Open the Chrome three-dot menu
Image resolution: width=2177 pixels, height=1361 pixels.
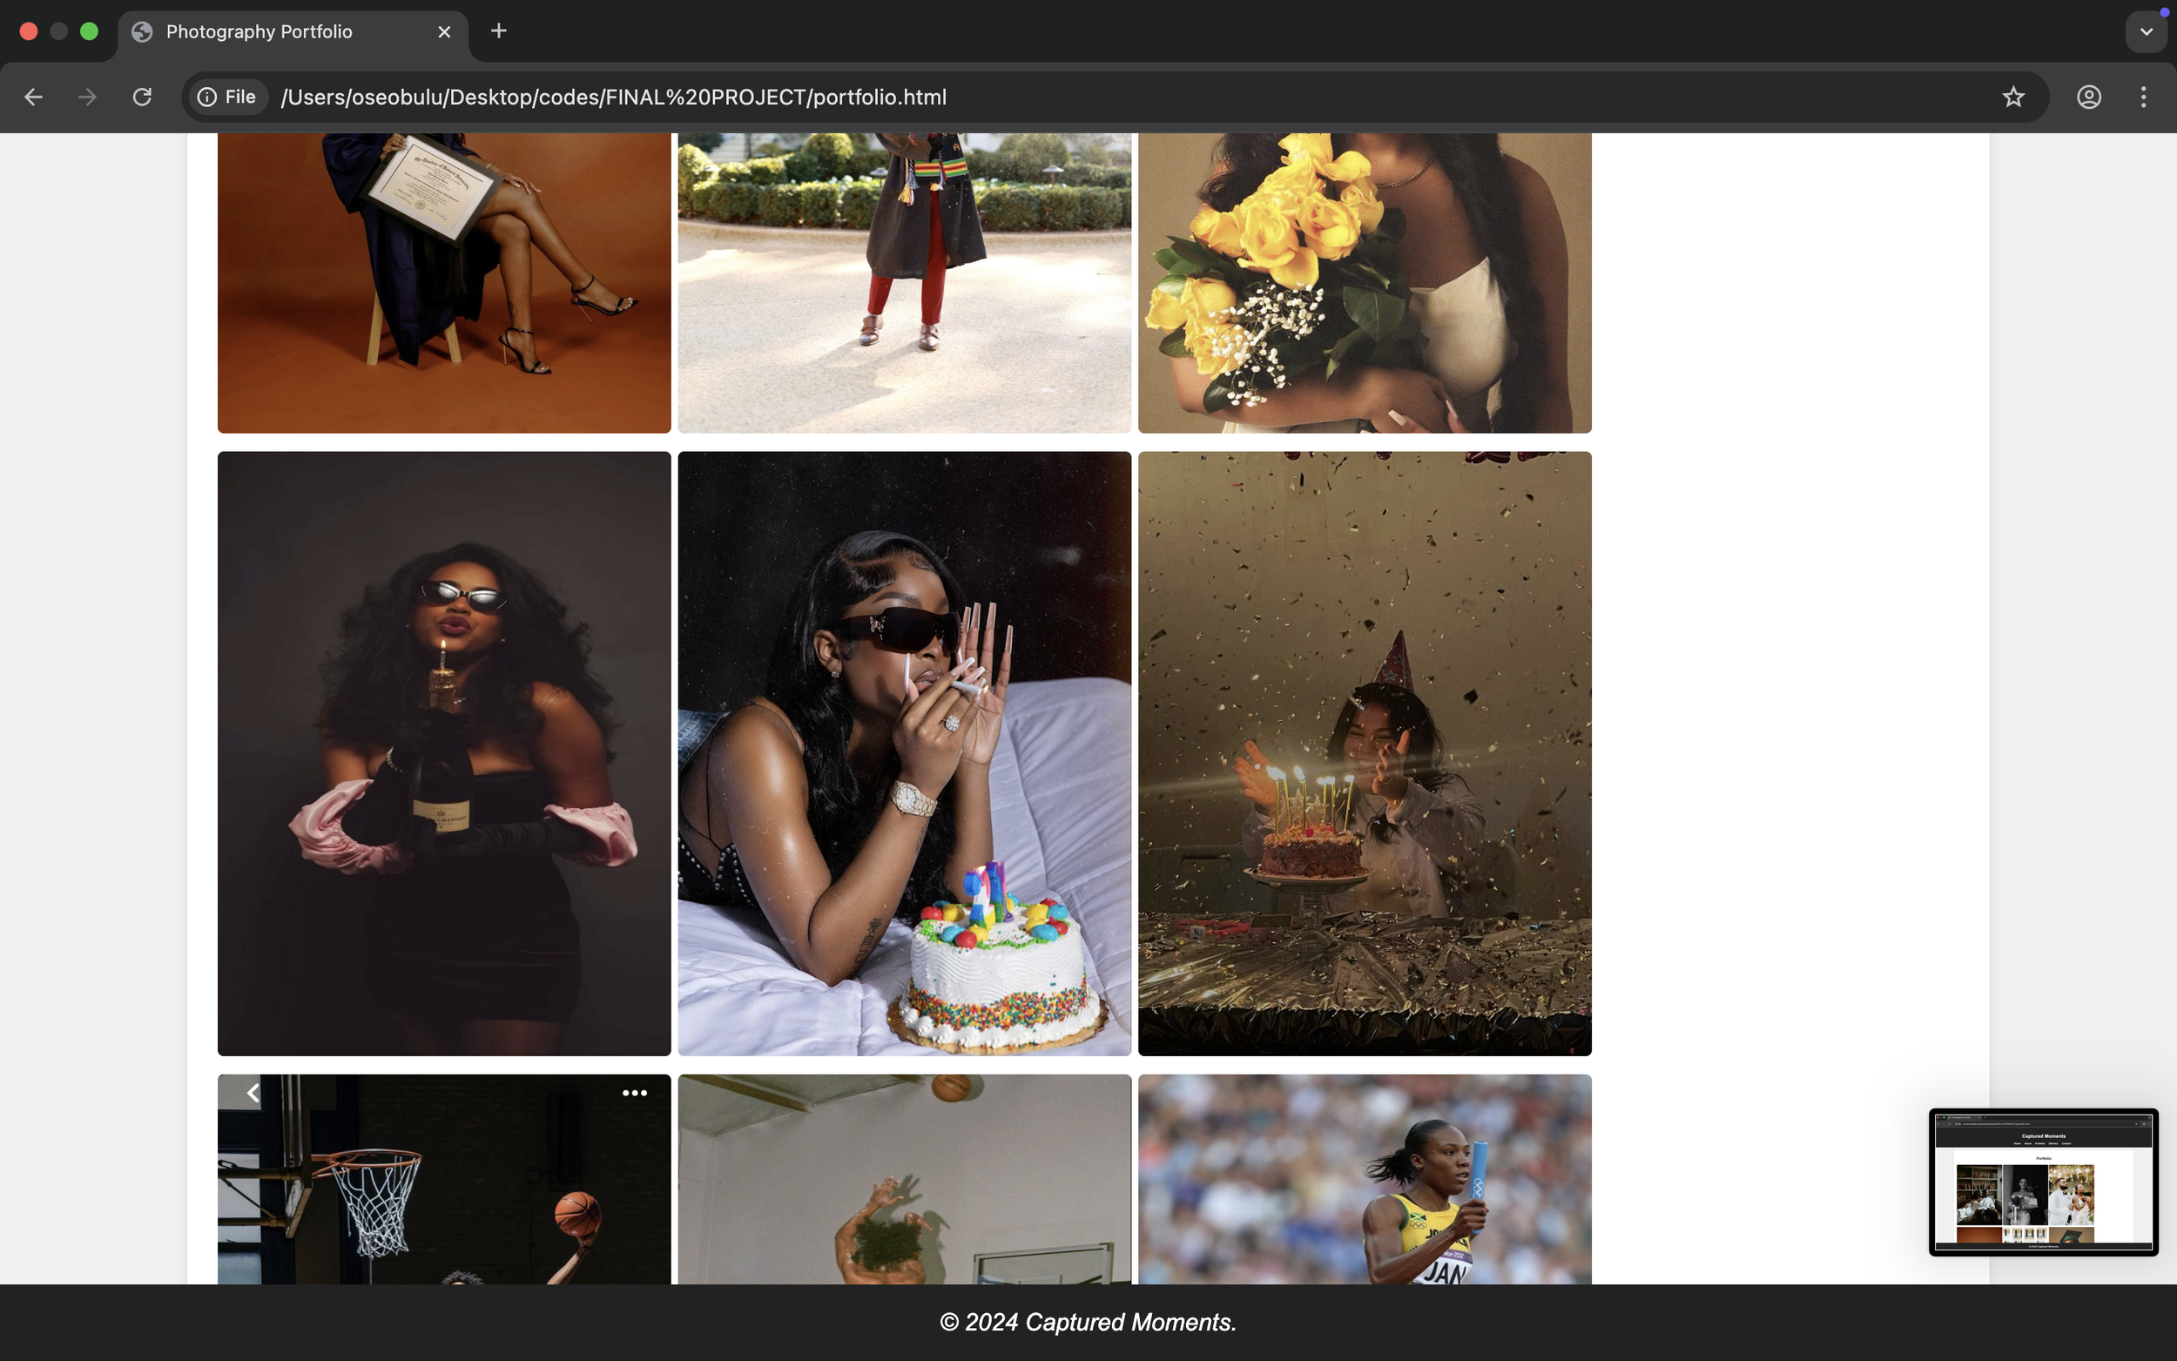click(2143, 98)
